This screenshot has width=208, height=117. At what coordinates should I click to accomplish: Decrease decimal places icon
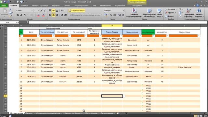pyautogui.click(x=123, y=15)
